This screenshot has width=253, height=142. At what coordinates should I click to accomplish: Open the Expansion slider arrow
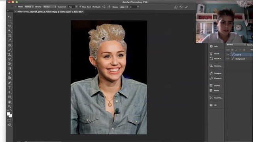point(76,7)
